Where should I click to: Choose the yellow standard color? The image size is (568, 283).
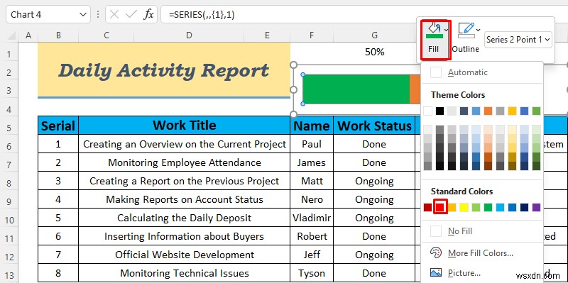(x=464, y=207)
